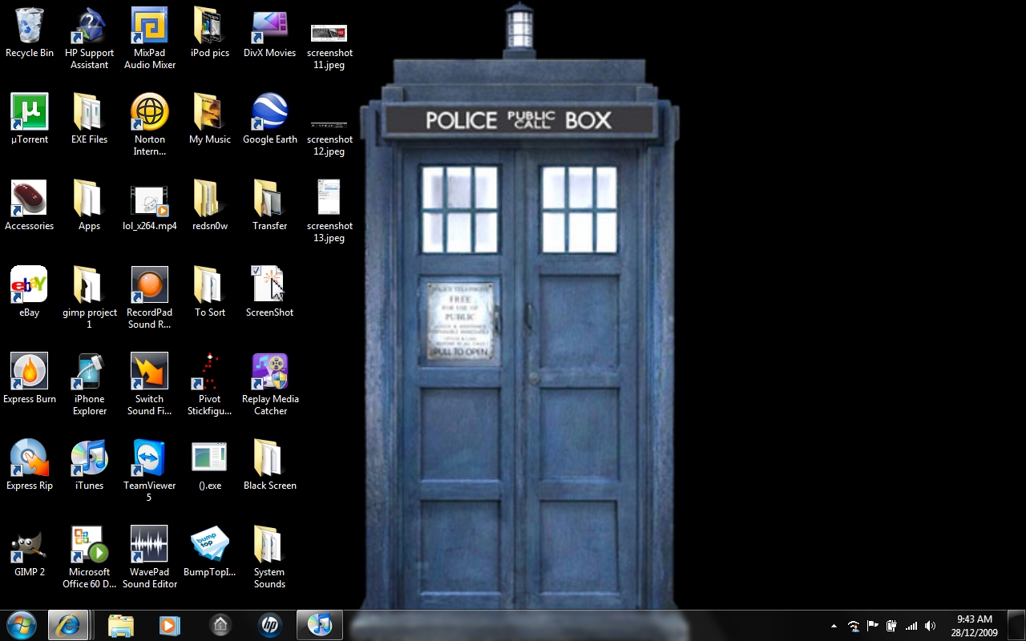1026x641 pixels.
Task: Open Internet Explorer from the taskbar
Action: [68, 625]
